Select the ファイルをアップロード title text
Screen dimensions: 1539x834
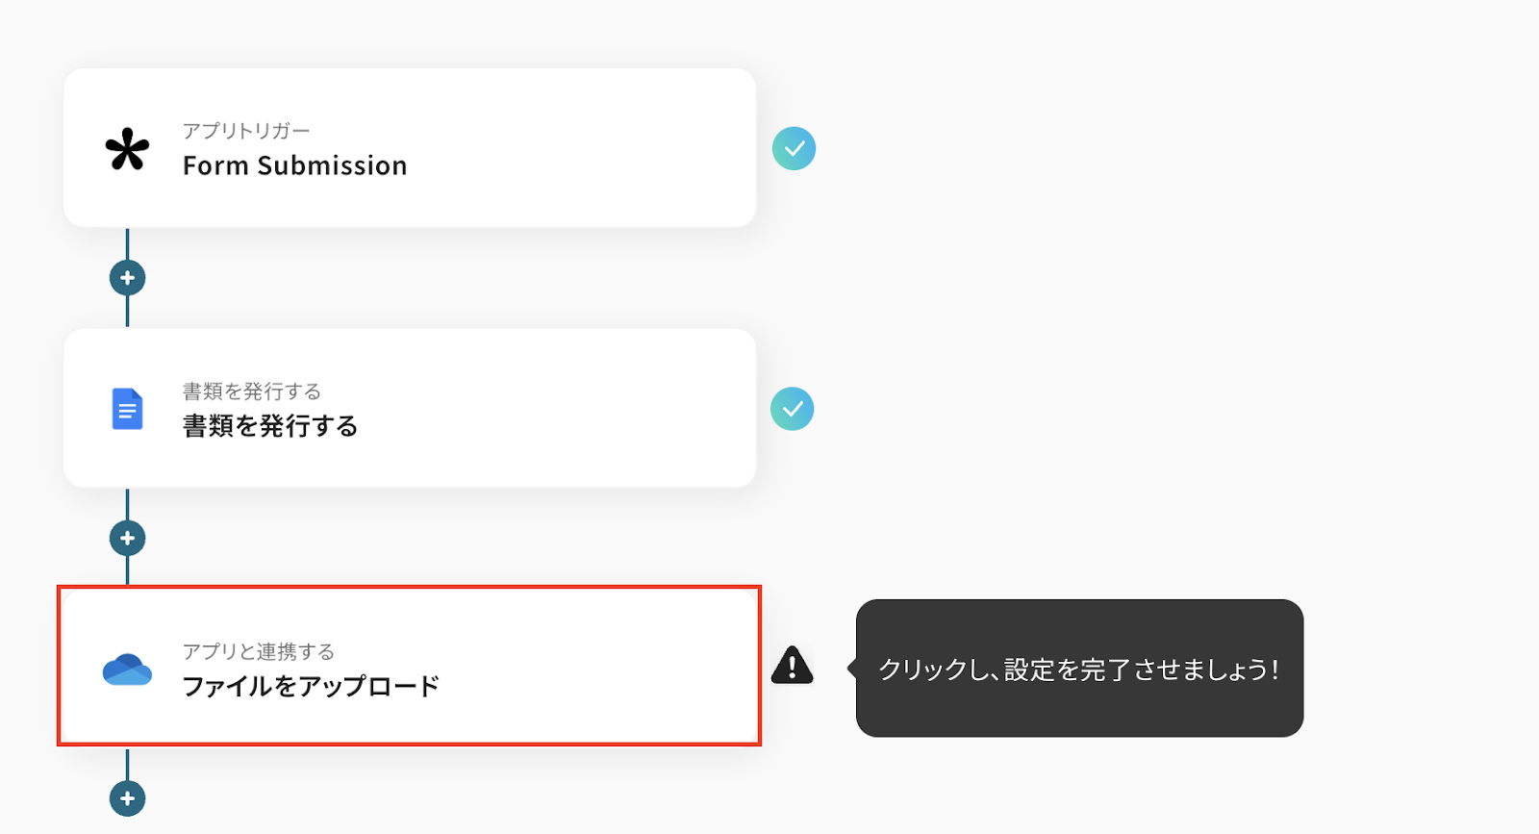coord(311,686)
